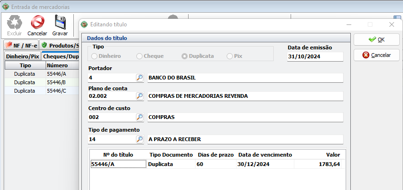403x190 pixels.
Task: Click the Data de vencimento column header
Action: click(265, 155)
